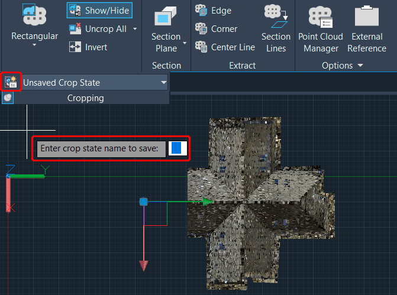Extract Corner from point cloud
The height and width of the screenshot is (295, 397).
tap(216, 28)
